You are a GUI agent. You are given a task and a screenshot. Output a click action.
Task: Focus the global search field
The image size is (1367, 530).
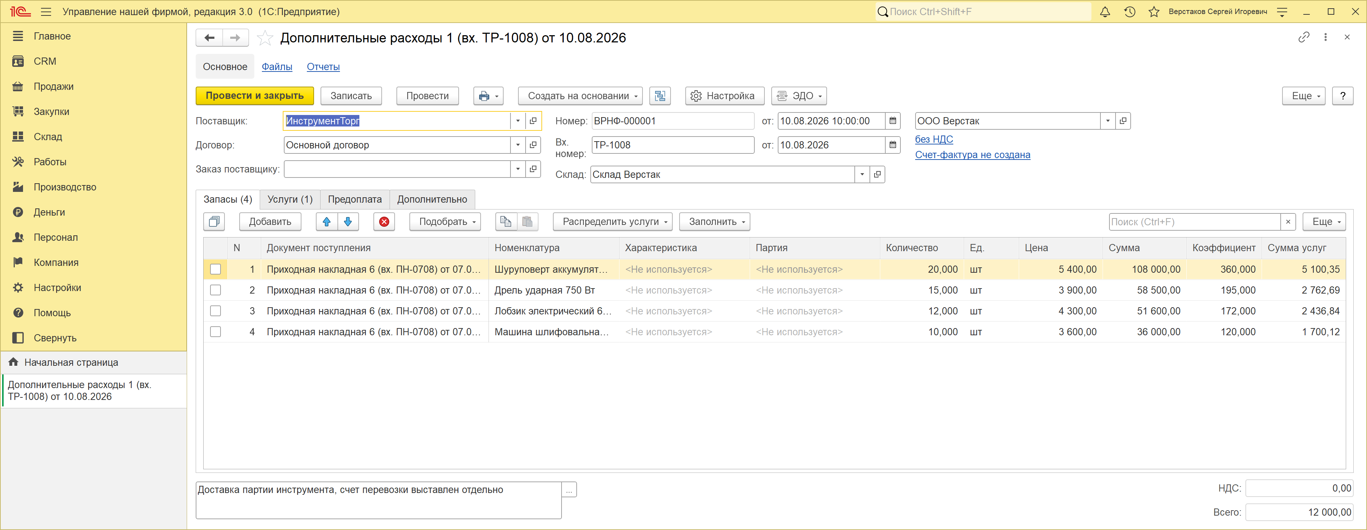click(x=983, y=11)
